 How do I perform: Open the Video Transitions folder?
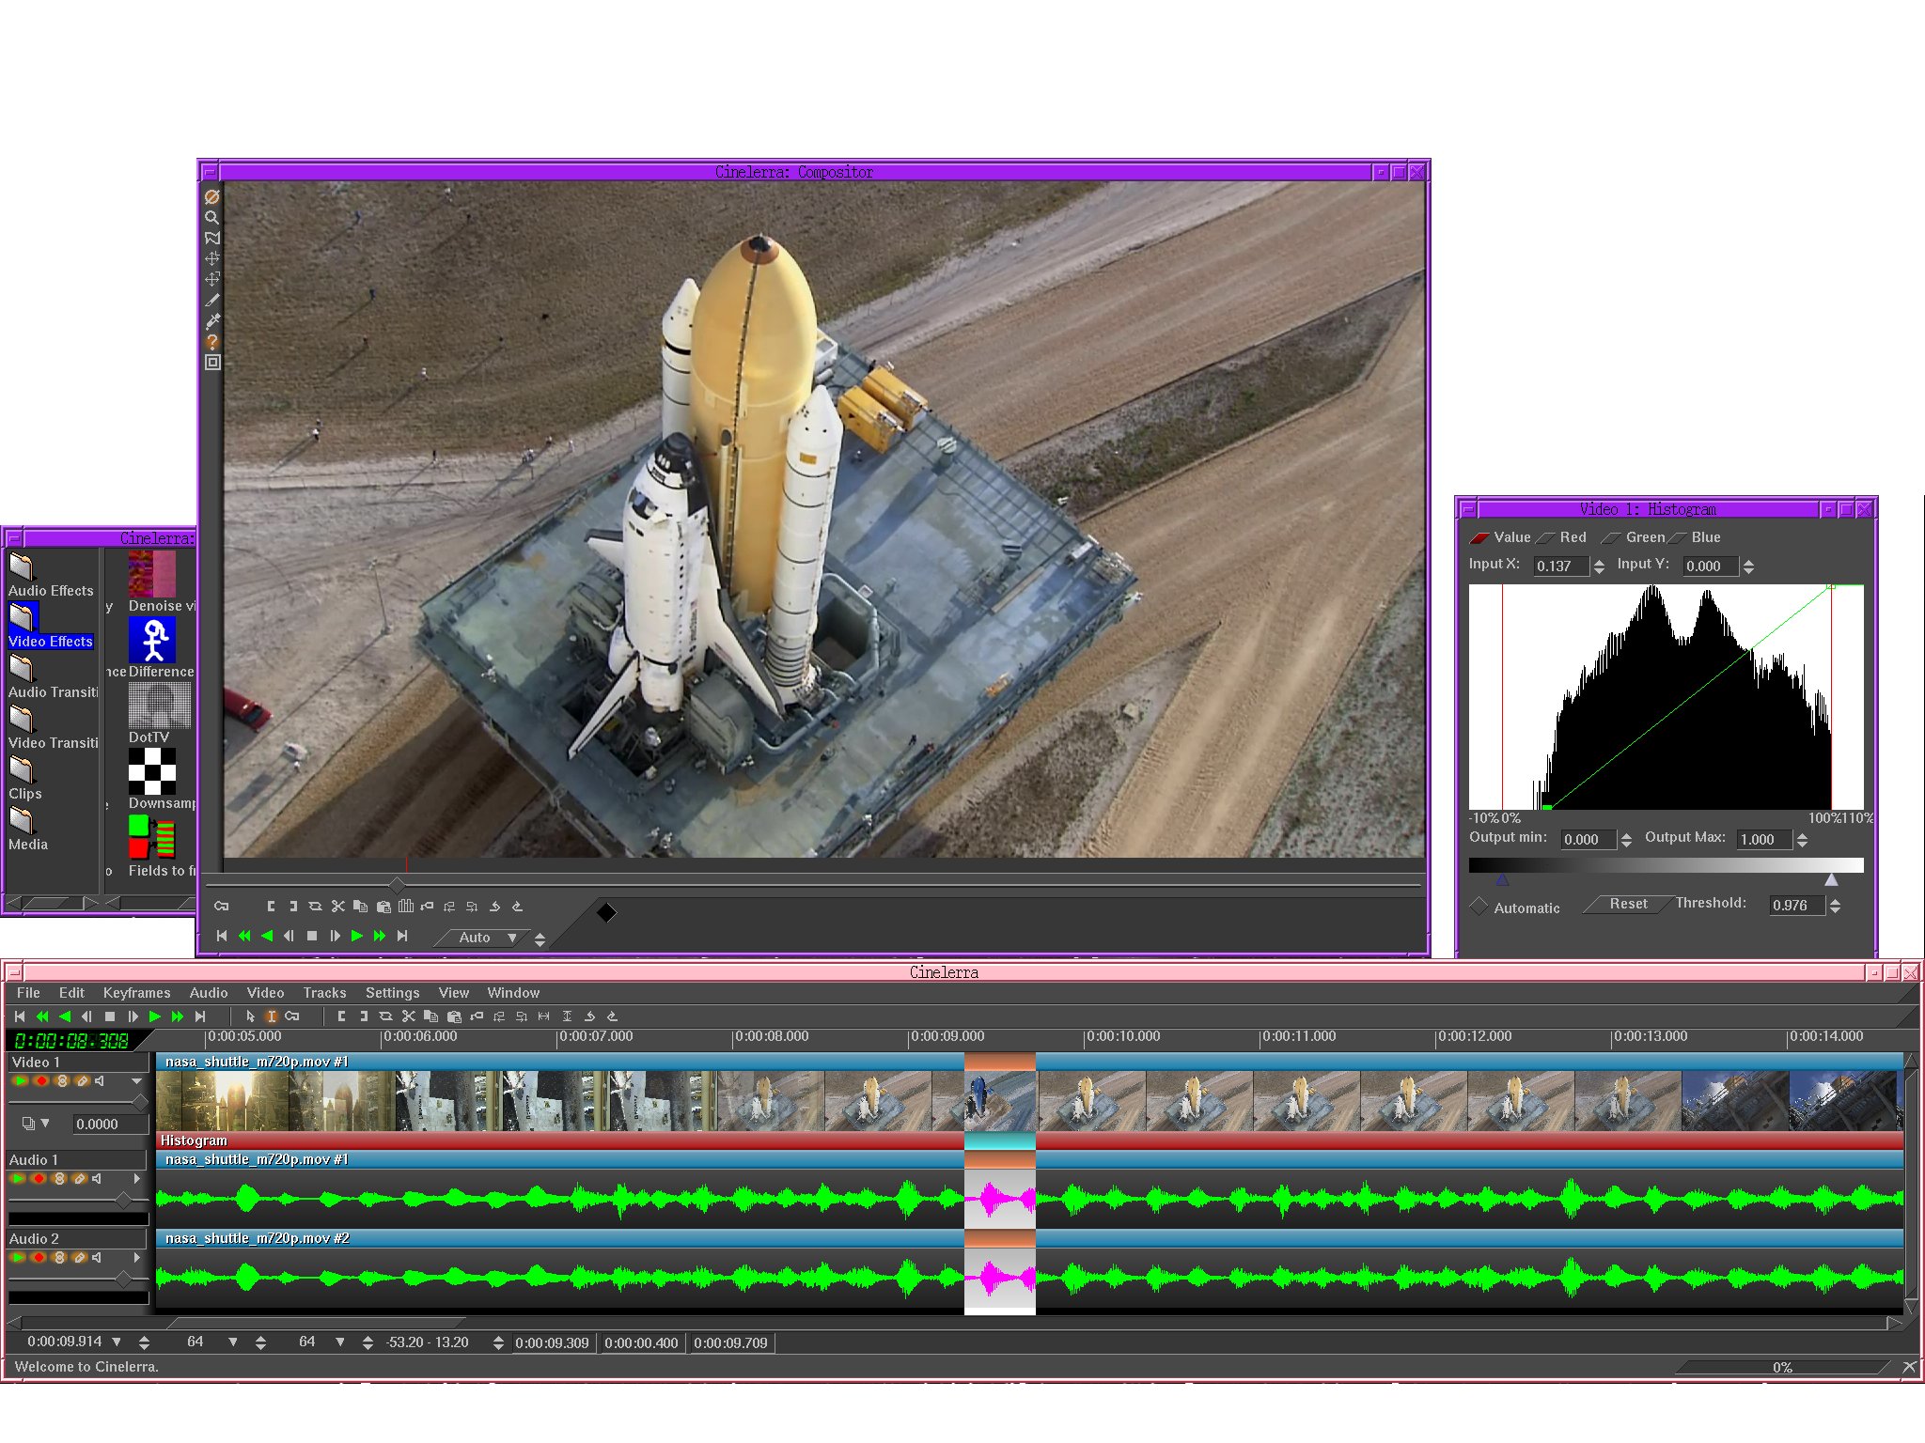click(53, 728)
